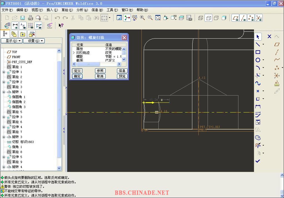Click the 取消 button in dialog
The height and width of the screenshot is (198, 284).
tap(100, 76)
